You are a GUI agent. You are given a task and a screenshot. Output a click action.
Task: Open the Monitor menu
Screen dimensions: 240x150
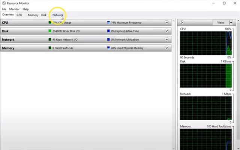[14, 9]
